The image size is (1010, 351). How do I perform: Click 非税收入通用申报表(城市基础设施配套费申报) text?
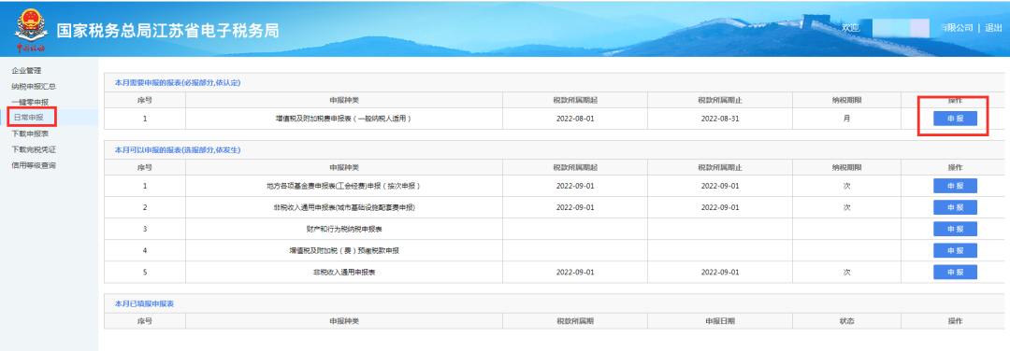pyautogui.click(x=344, y=207)
